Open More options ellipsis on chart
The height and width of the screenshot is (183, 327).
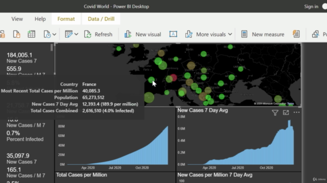coord(296,112)
